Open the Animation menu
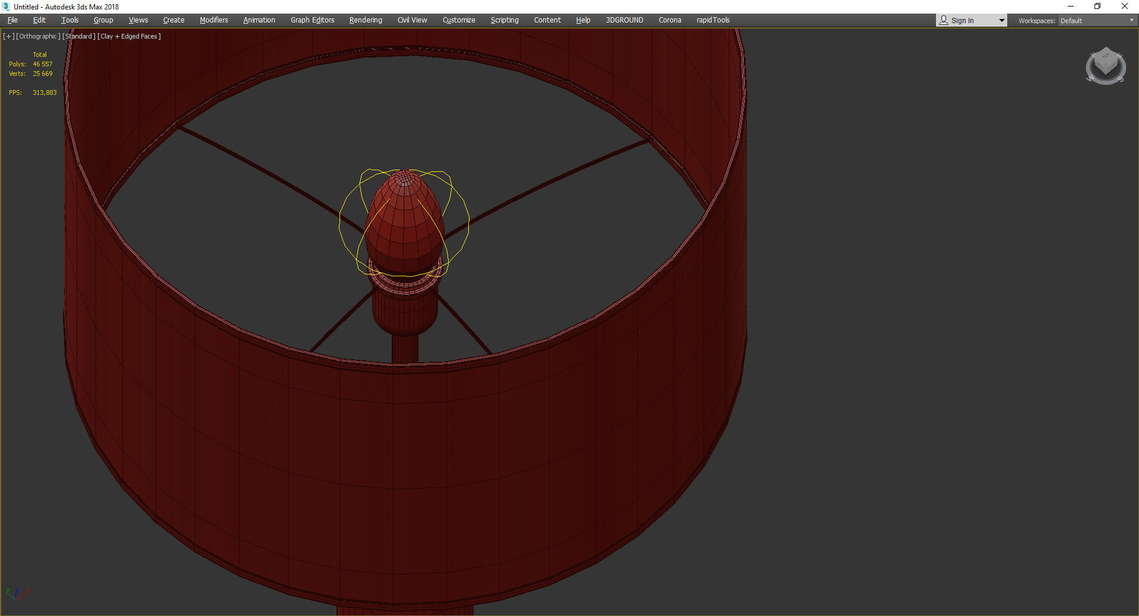Screen dimensions: 1139x616 coord(259,20)
